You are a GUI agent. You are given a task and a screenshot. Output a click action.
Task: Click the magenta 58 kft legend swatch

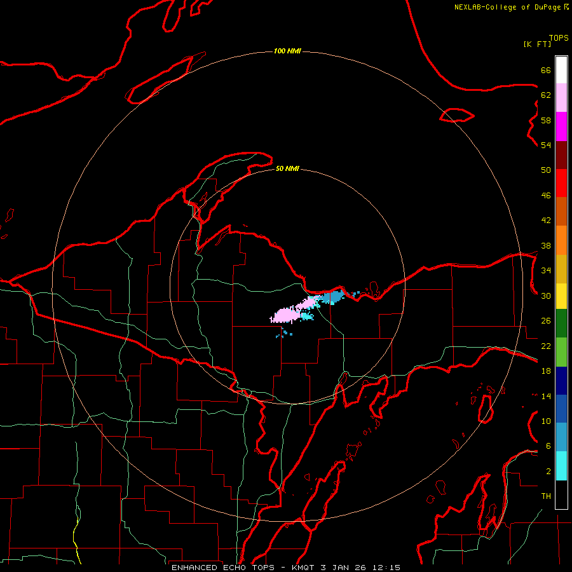pyautogui.click(x=561, y=126)
